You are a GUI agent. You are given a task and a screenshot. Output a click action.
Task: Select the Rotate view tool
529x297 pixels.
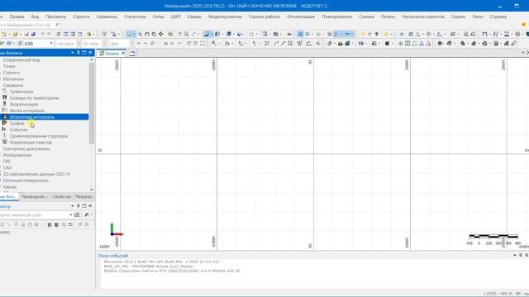tap(147, 34)
